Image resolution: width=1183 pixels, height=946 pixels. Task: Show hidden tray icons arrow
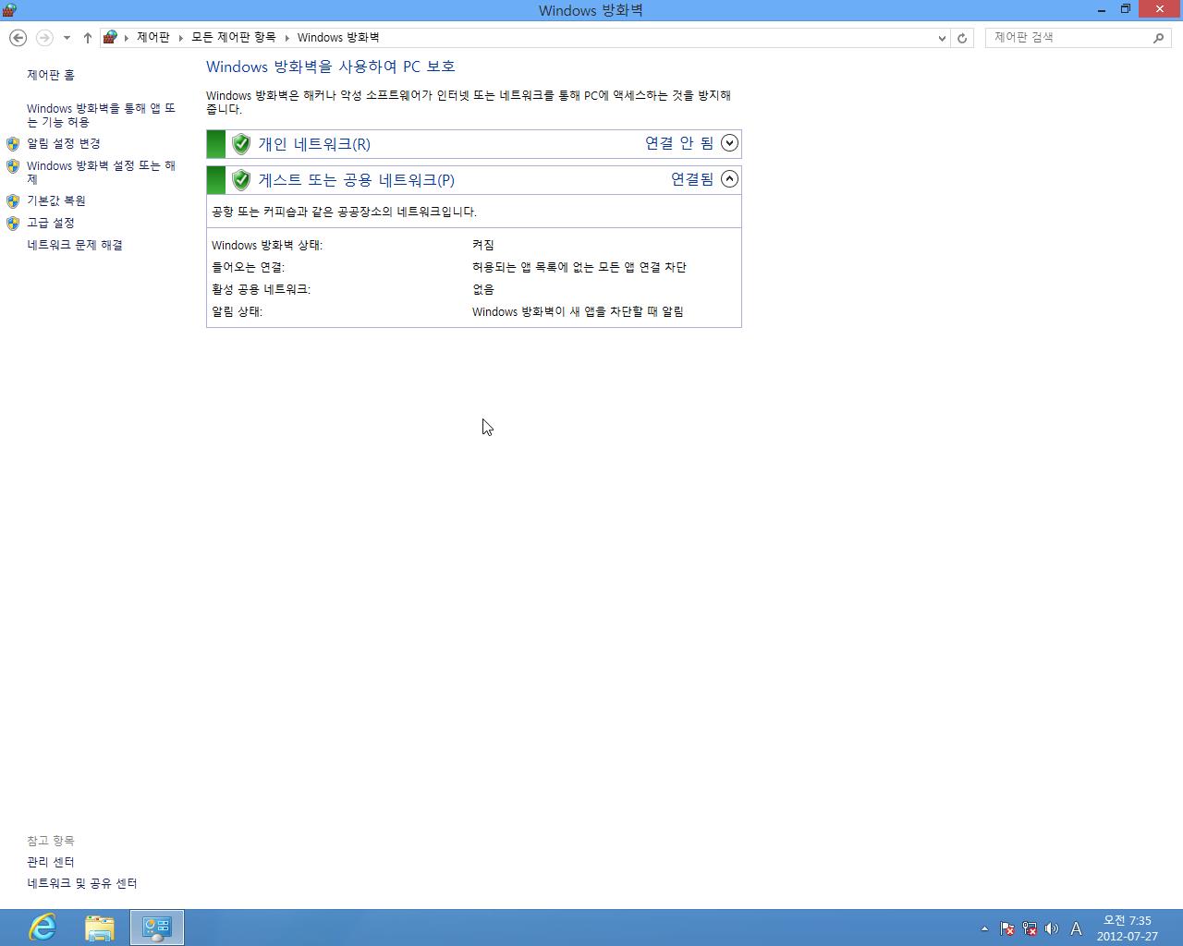tap(984, 928)
